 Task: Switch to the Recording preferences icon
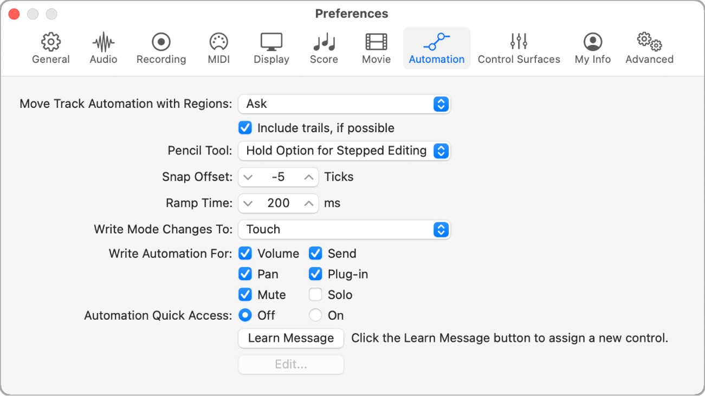pos(161,48)
